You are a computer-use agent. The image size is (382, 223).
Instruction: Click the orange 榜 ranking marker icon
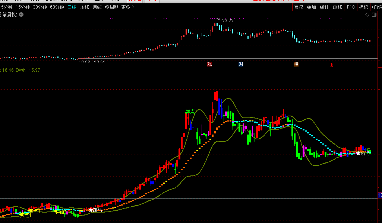tap(296, 64)
